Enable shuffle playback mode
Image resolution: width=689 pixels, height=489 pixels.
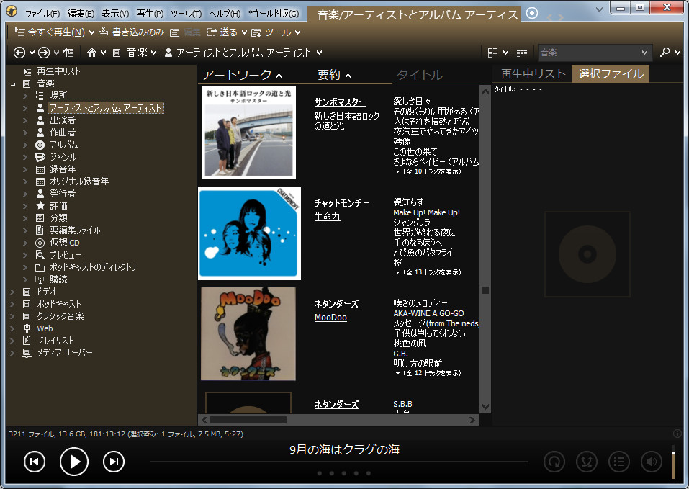pyautogui.click(x=587, y=462)
